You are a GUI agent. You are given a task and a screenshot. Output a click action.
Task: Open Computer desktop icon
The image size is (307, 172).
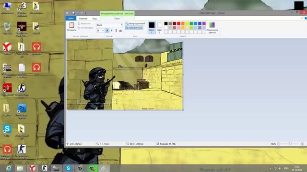(x=7, y=8)
